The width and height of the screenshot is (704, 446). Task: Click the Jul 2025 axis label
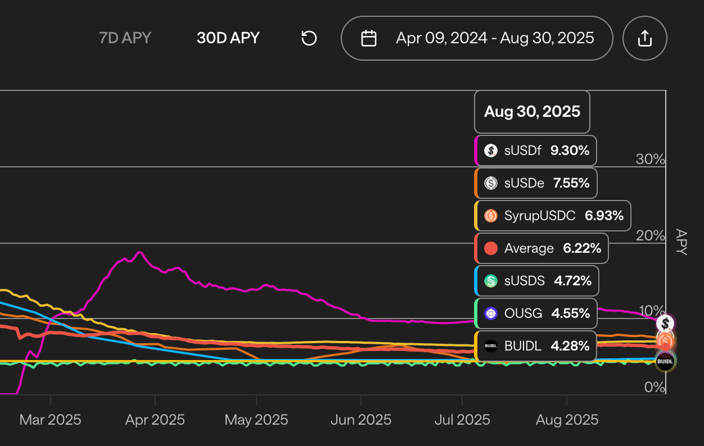[x=462, y=420]
